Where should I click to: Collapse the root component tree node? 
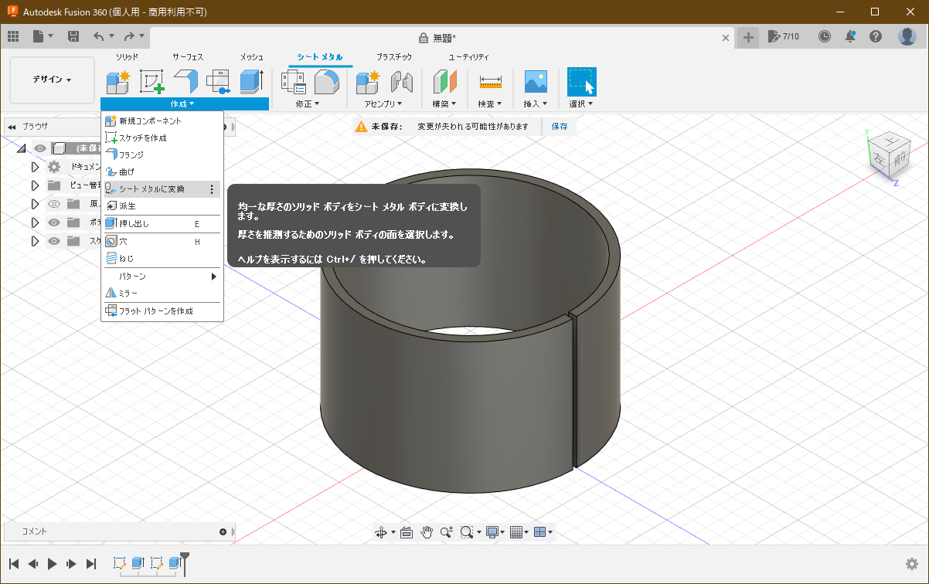tap(22, 148)
